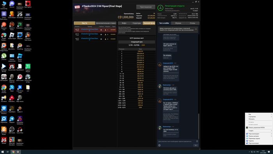Click the keyboard language РУС indicator
This screenshot has height=154, width=273.
[258, 152]
